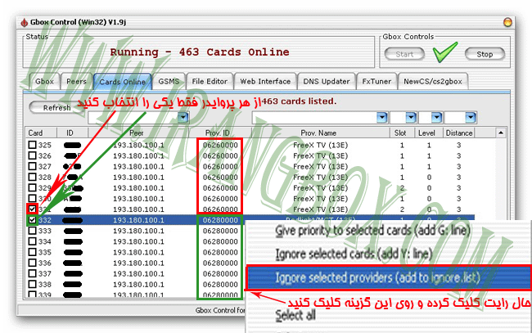Click peer 193.180.100.1 in row 327
532x333 pixels.
click(x=138, y=167)
